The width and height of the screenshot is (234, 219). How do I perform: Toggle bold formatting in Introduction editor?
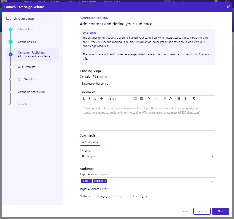84,99
